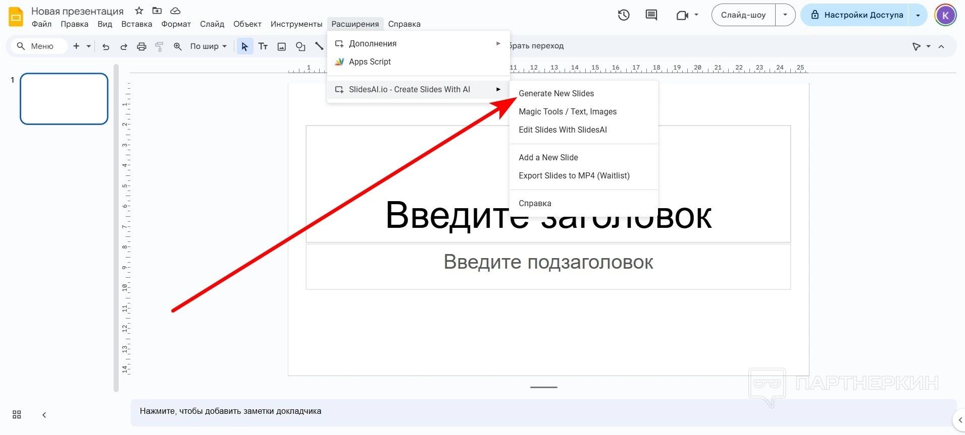Select slide 1 thumbnail
This screenshot has width=965, height=435.
coord(64,99)
